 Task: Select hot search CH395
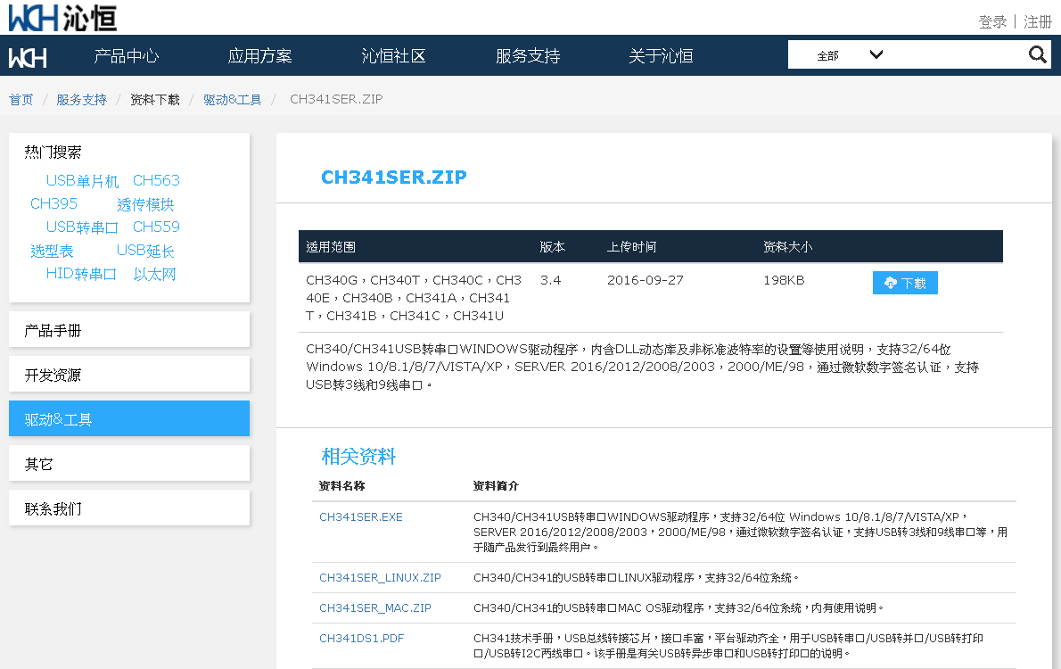(53, 203)
